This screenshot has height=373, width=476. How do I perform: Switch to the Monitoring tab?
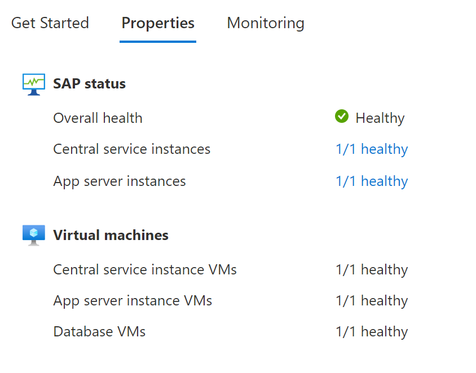pos(265,23)
